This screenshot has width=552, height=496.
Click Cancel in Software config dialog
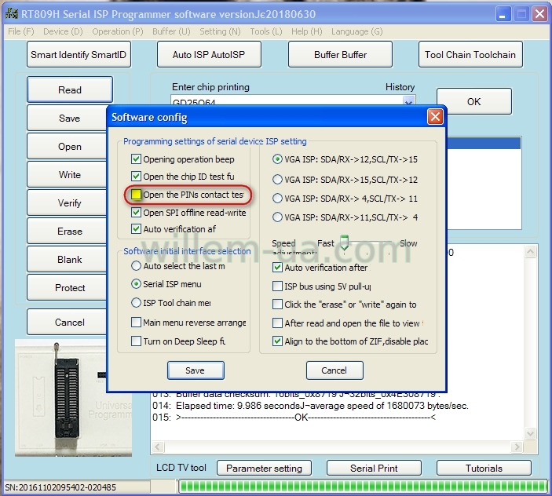(334, 370)
